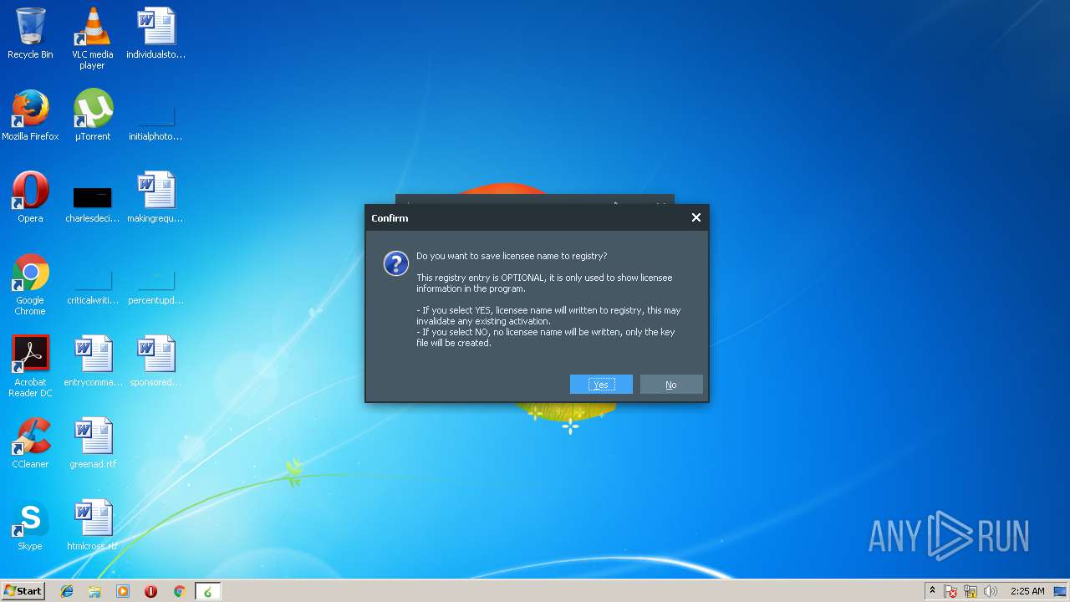Open the network tray icon

[971, 591]
